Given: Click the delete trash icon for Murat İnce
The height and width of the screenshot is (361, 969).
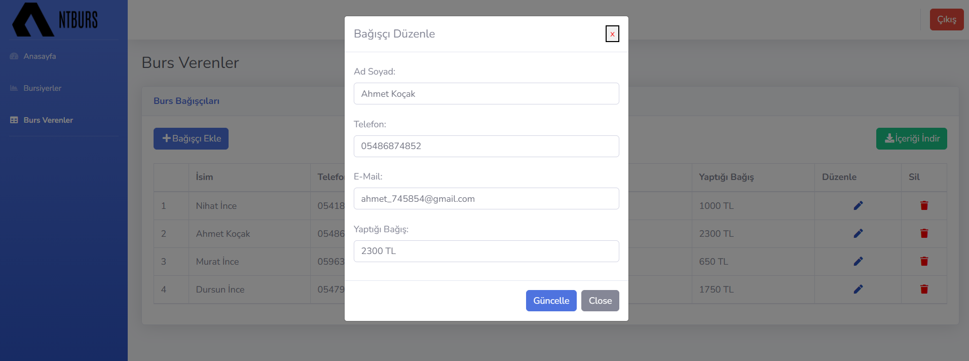Looking at the screenshot, I should tap(923, 261).
